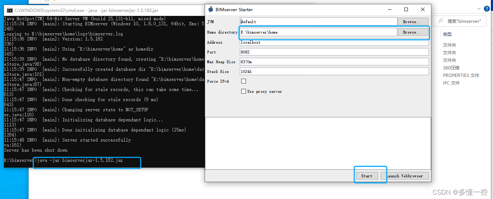Minimize the BIMserver Starter window
Viewport: 493px width, 199px height.
(389, 9)
